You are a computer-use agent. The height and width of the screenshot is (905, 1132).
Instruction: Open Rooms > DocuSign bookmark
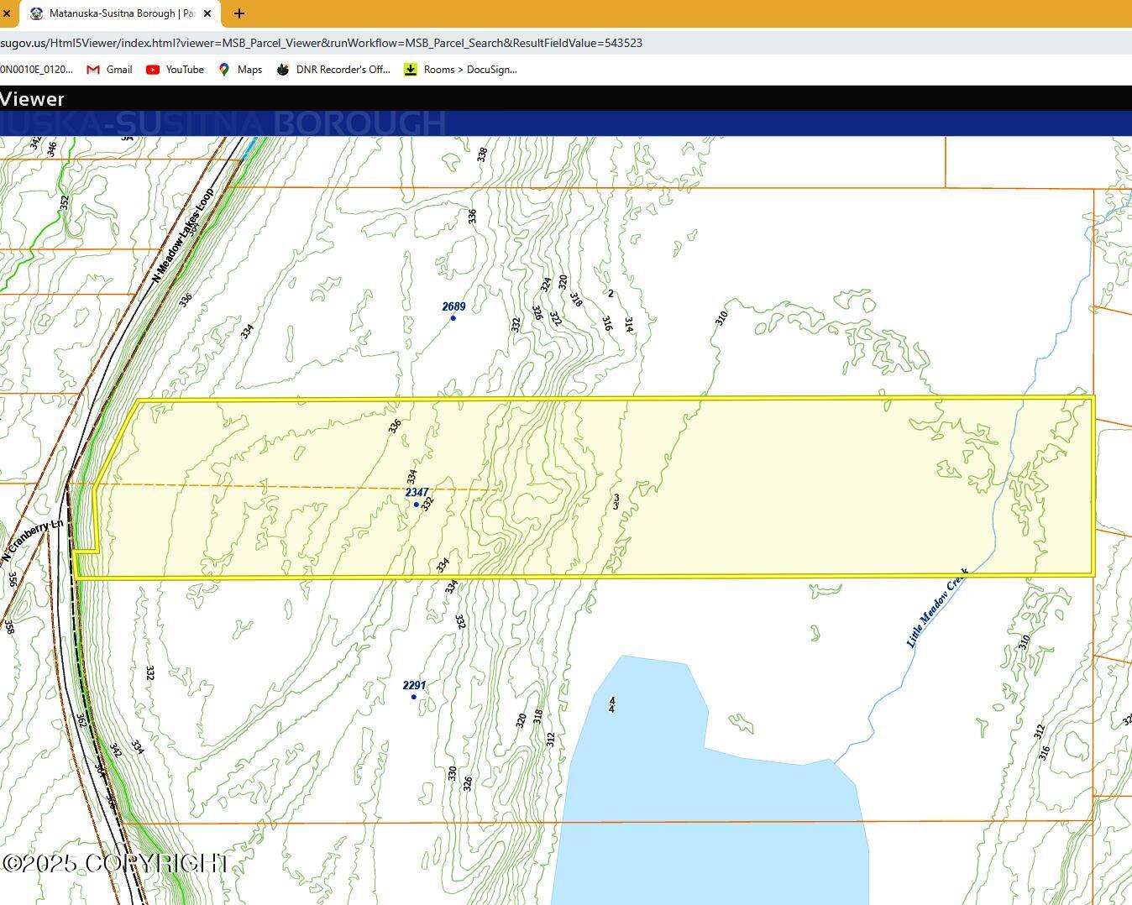click(469, 70)
